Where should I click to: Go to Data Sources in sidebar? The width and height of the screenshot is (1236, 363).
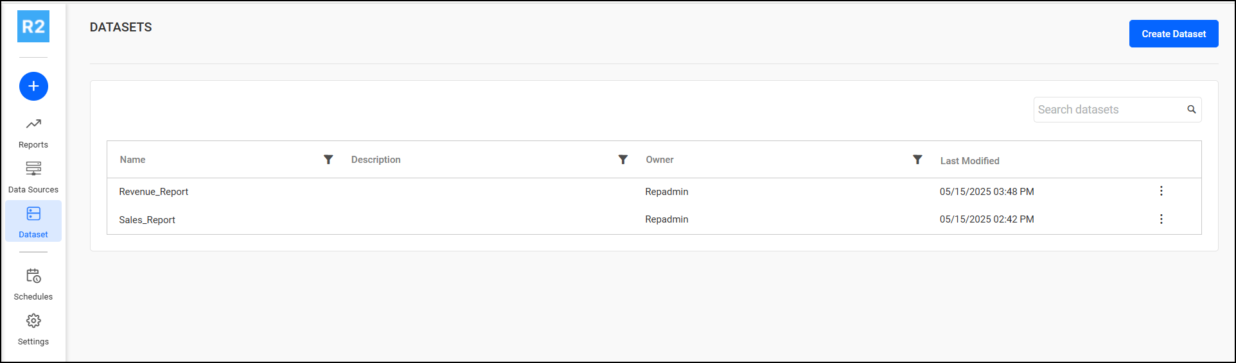pos(33,178)
